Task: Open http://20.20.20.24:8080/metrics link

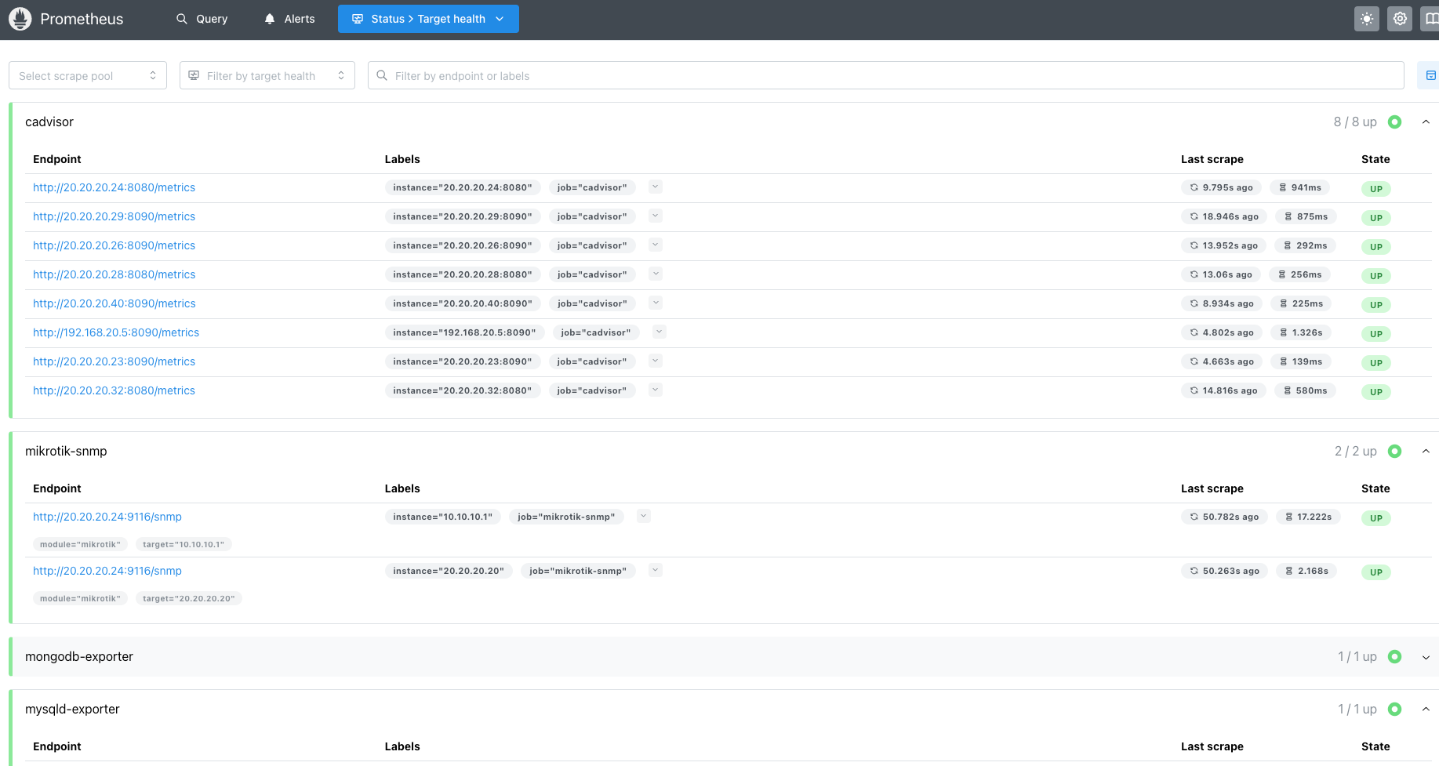Action: coord(114,187)
